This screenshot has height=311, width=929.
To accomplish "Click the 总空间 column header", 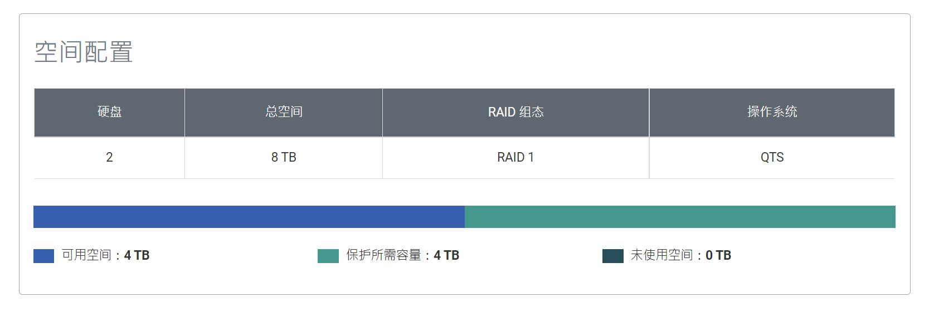I will click(284, 112).
